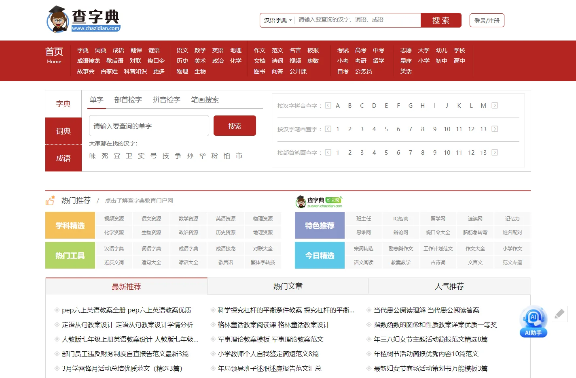Click 点击了解查字典教育门户网 link

(x=139, y=201)
